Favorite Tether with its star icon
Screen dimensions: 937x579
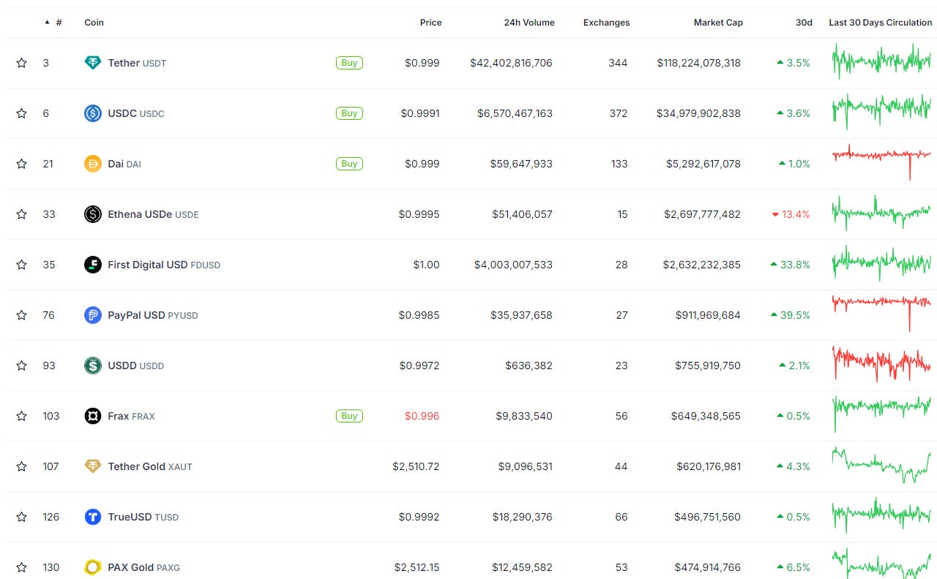21,63
